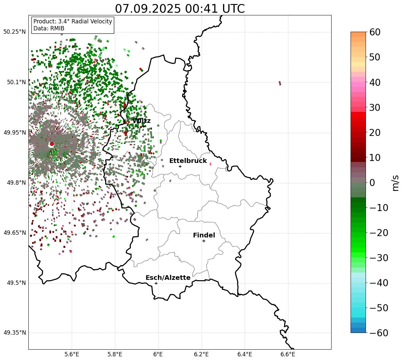Click the −60 tick label on colorbar
The width and height of the screenshot is (403, 361).
(x=379, y=333)
